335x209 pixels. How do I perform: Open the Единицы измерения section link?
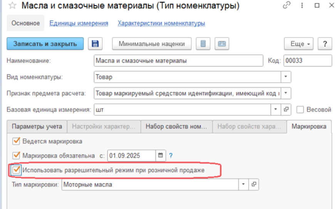tap(79, 23)
